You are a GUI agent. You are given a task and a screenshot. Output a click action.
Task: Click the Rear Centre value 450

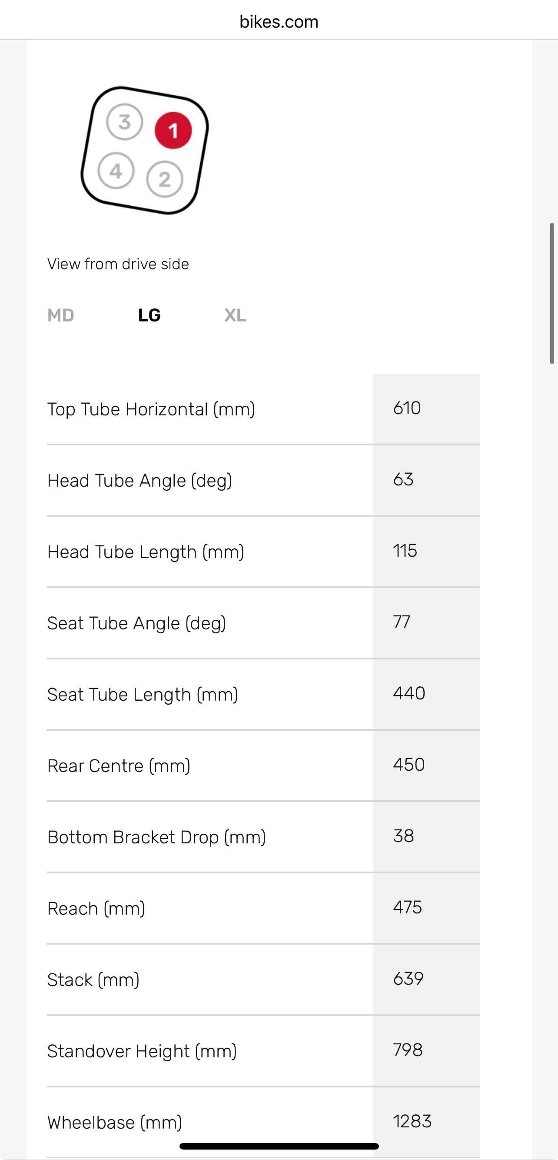(409, 764)
